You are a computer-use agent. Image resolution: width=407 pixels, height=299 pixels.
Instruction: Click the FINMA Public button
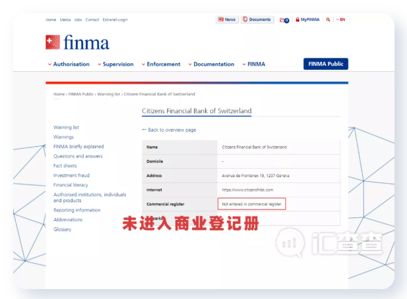(326, 64)
